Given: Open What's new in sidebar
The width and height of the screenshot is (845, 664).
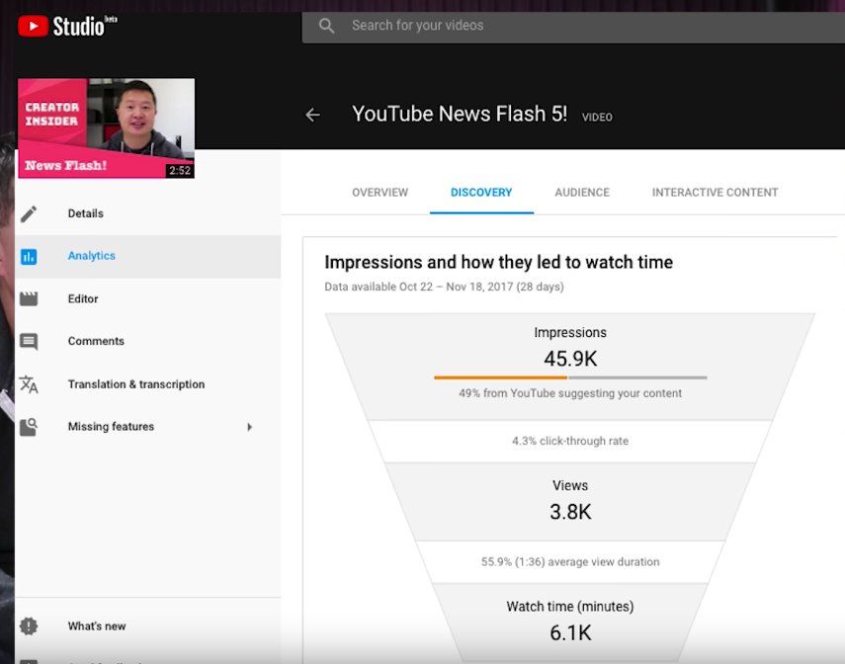Looking at the screenshot, I should (x=147, y=625).
